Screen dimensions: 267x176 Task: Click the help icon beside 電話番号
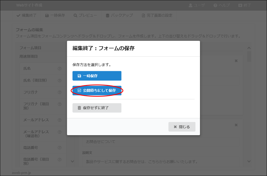pos(59,148)
